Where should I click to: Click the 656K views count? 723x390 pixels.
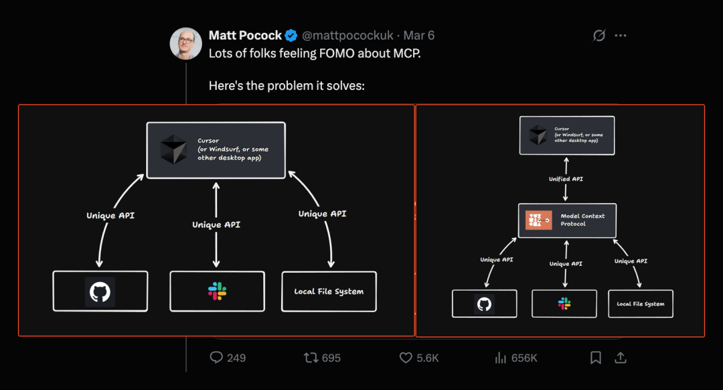[x=524, y=358]
